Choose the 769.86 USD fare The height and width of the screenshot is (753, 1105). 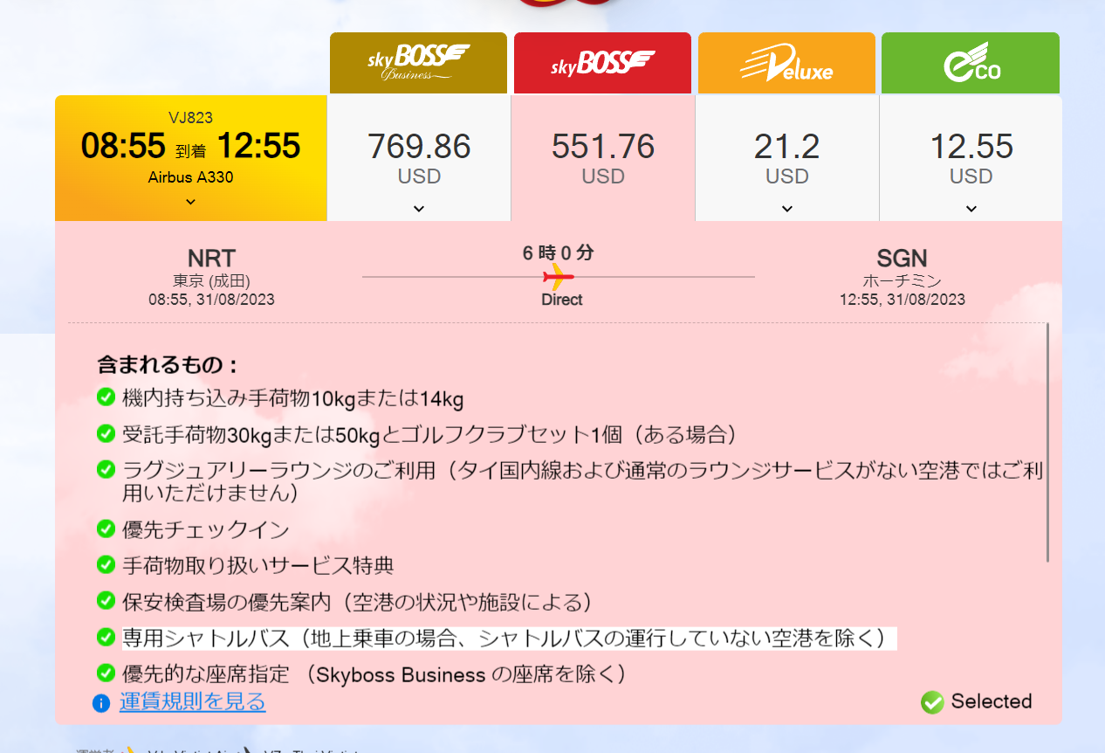pos(419,158)
